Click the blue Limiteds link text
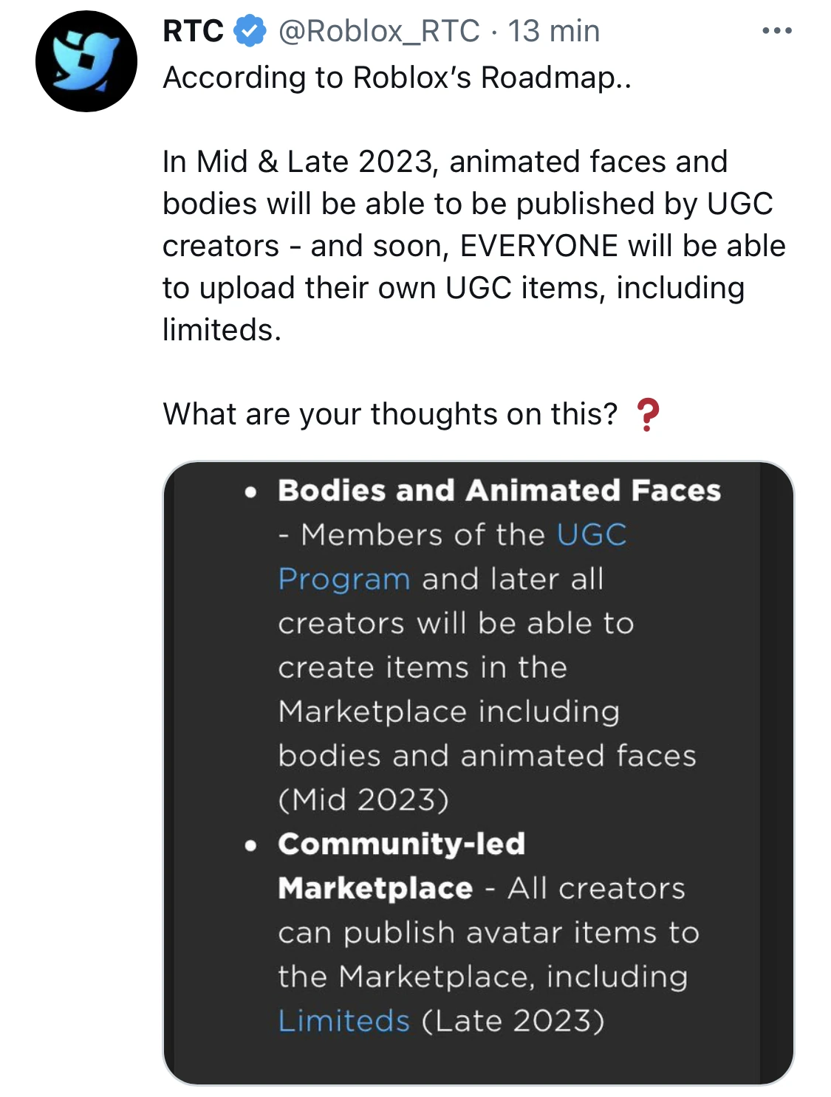 (343, 1021)
